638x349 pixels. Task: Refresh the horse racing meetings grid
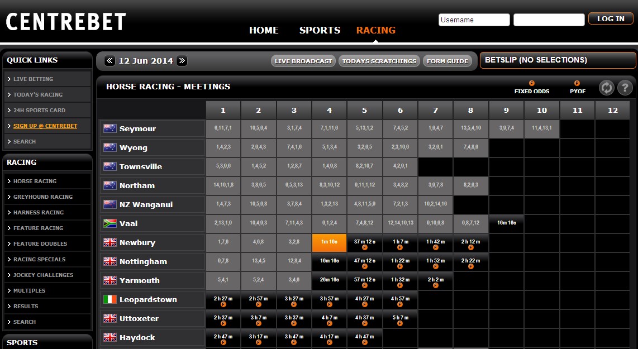click(606, 88)
